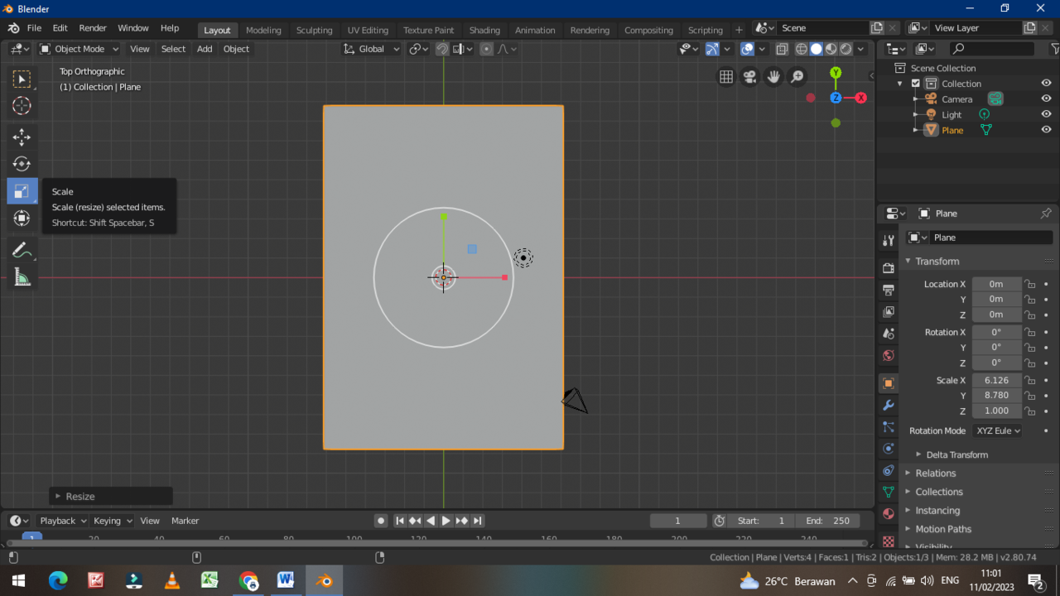The height and width of the screenshot is (596, 1060).
Task: Collapse the Transform panel
Action: click(x=937, y=261)
